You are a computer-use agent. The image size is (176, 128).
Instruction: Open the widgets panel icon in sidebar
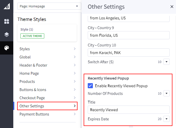point(7,21)
